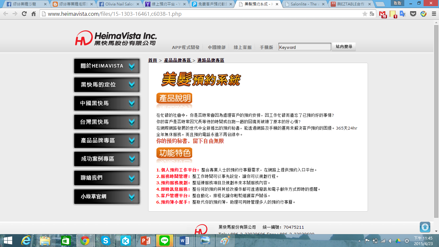
Task: Open the APP程式開發 link
Action: [185, 47]
